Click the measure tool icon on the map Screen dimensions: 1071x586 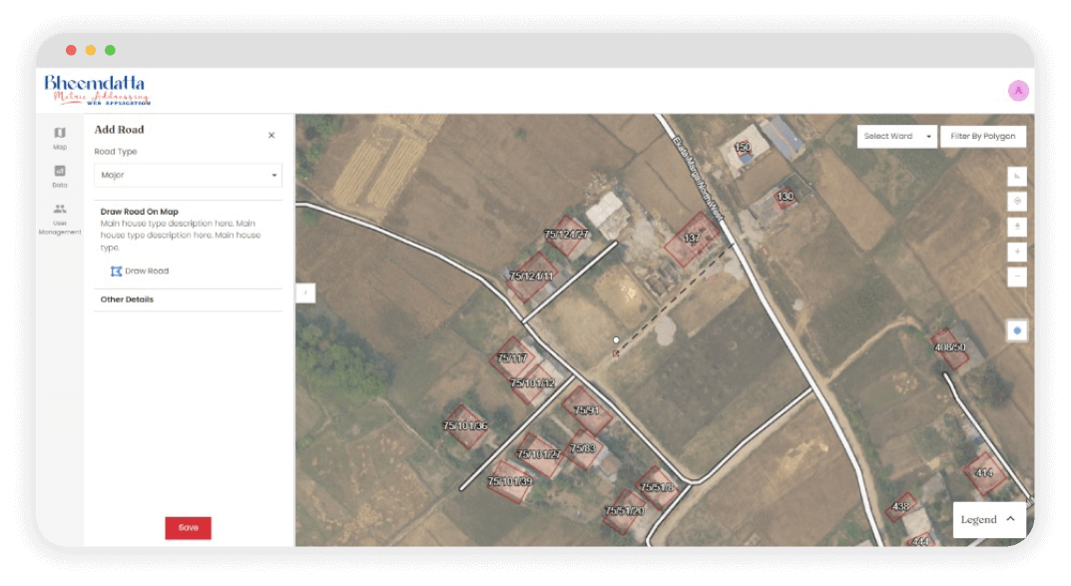[x=1017, y=177]
